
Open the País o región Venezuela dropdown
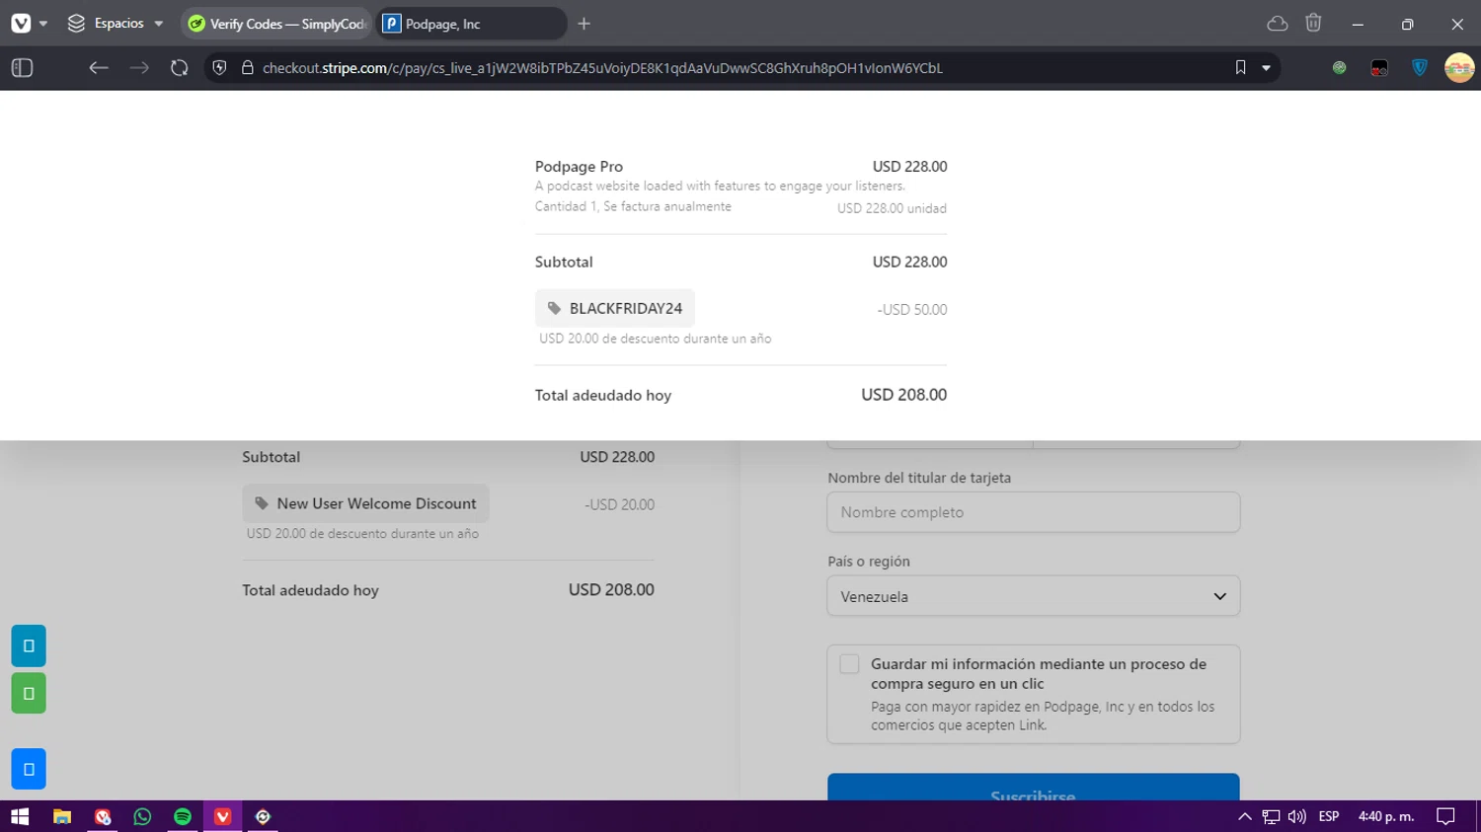[x=1033, y=596]
